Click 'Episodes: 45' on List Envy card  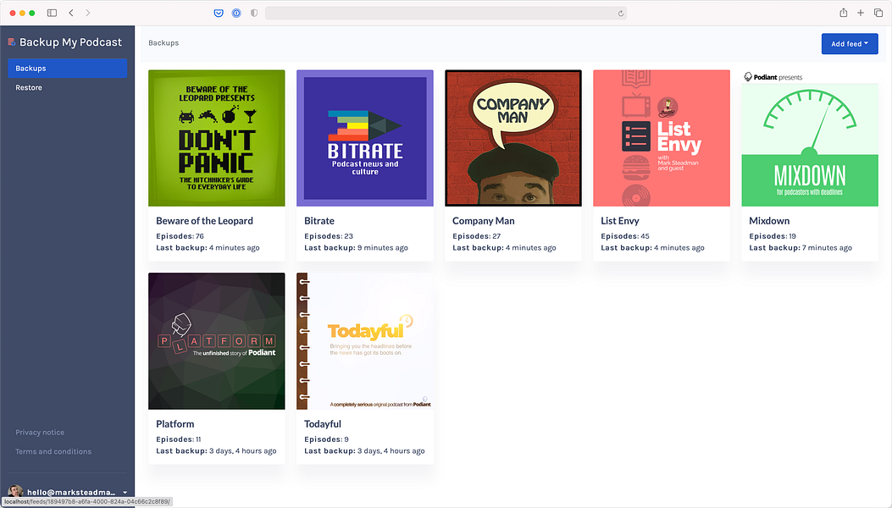[x=625, y=236]
